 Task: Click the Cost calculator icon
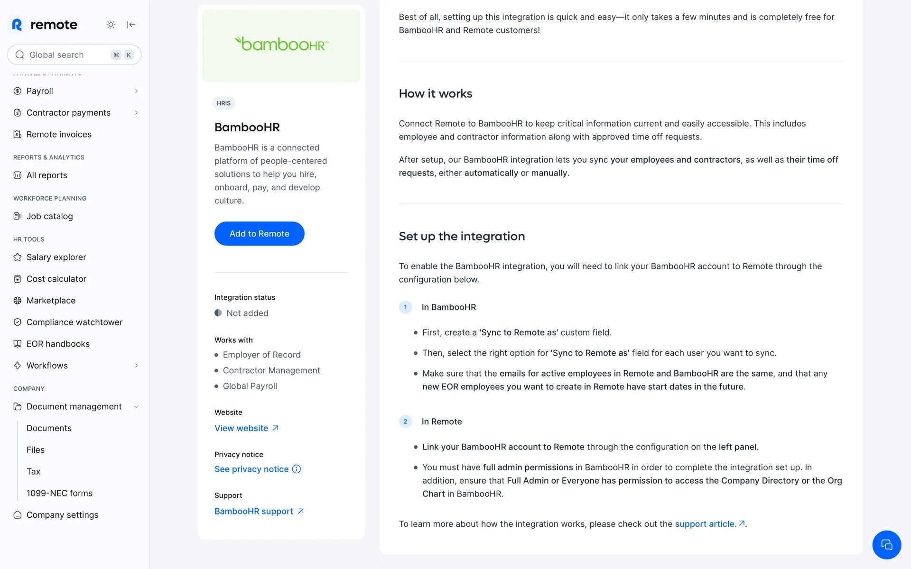click(x=18, y=279)
